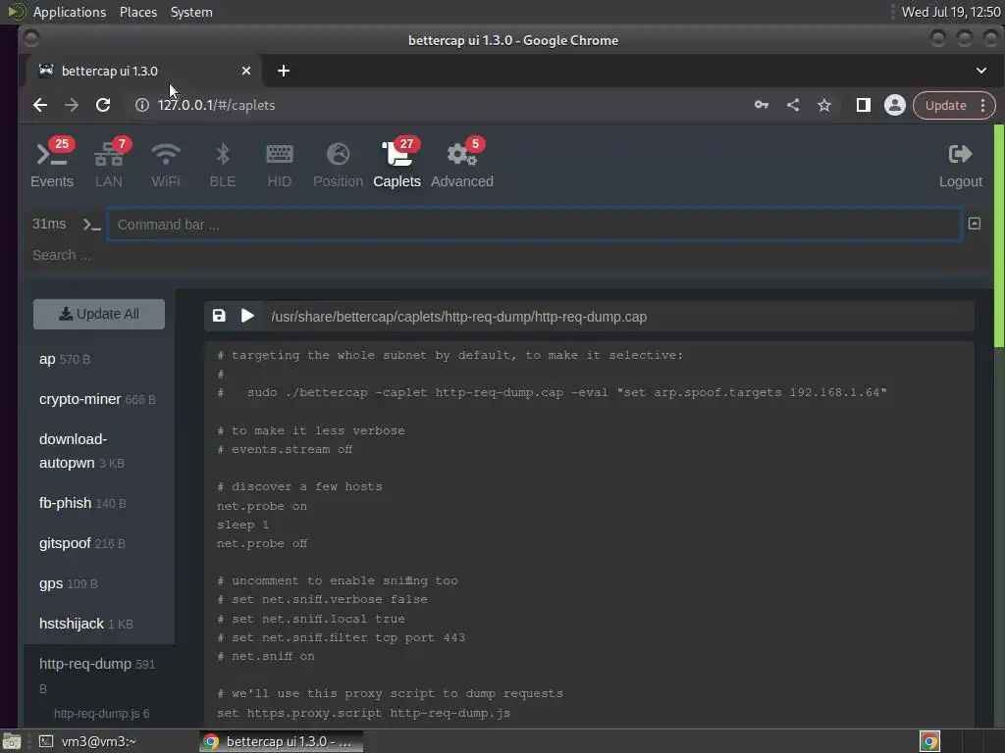This screenshot has height=753, width=1005.
Task: Click the terminal prompt icon beside command bar
Action: pos(91,225)
